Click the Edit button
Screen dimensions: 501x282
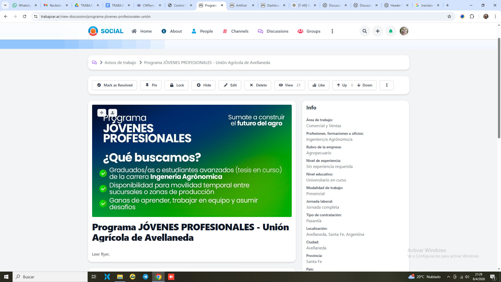tap(230, 85)
